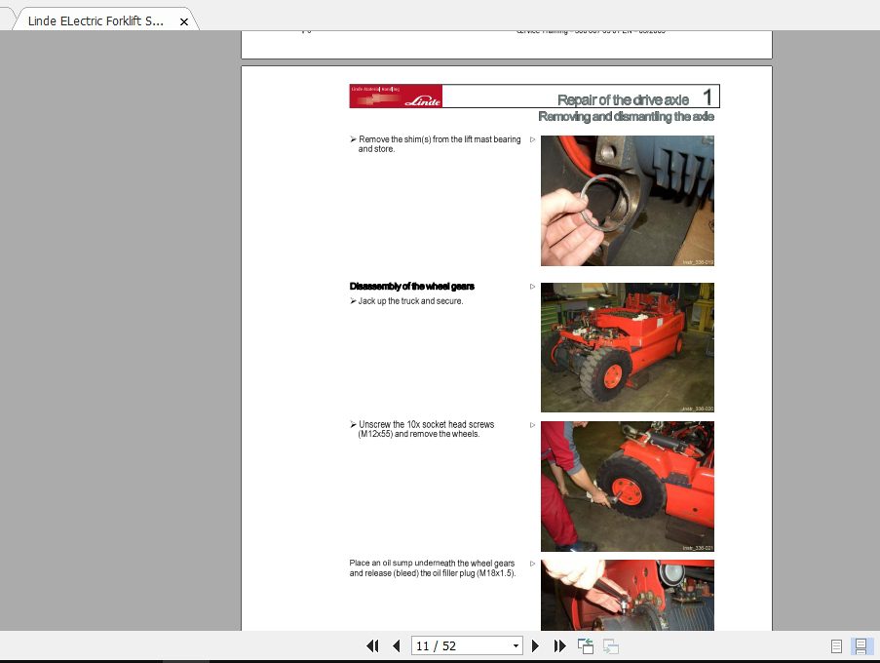Click the triangle marker beside the shim instruction
The width and height of the screenshot is (880, 663).
coord(533,139)
